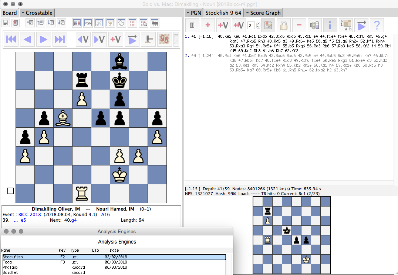
Task: Select Scidlet in the engines list
Action: [x=114, y=272]
